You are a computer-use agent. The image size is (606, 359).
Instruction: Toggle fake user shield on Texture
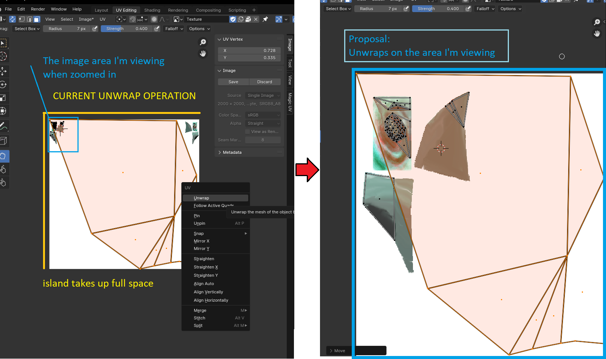233,19
